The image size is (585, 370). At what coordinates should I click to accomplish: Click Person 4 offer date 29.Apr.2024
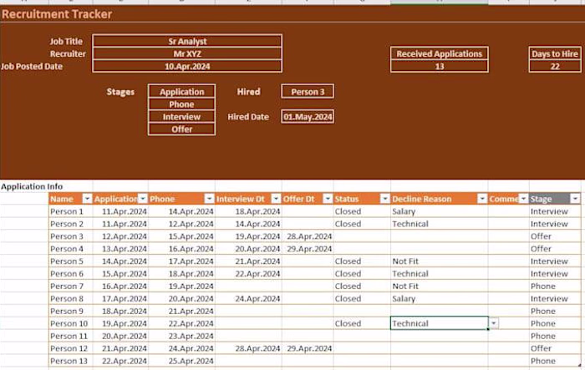tap(308, 249)
